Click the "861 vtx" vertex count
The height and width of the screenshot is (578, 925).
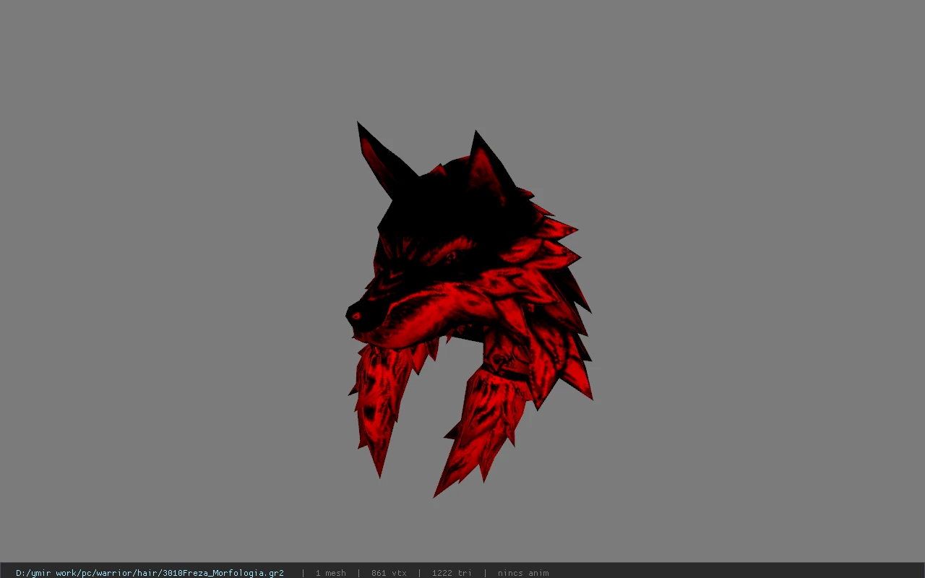click(389, 573)
